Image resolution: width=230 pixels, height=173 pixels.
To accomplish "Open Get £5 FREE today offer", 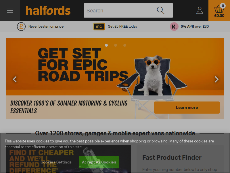I will (x=122, y=27).
